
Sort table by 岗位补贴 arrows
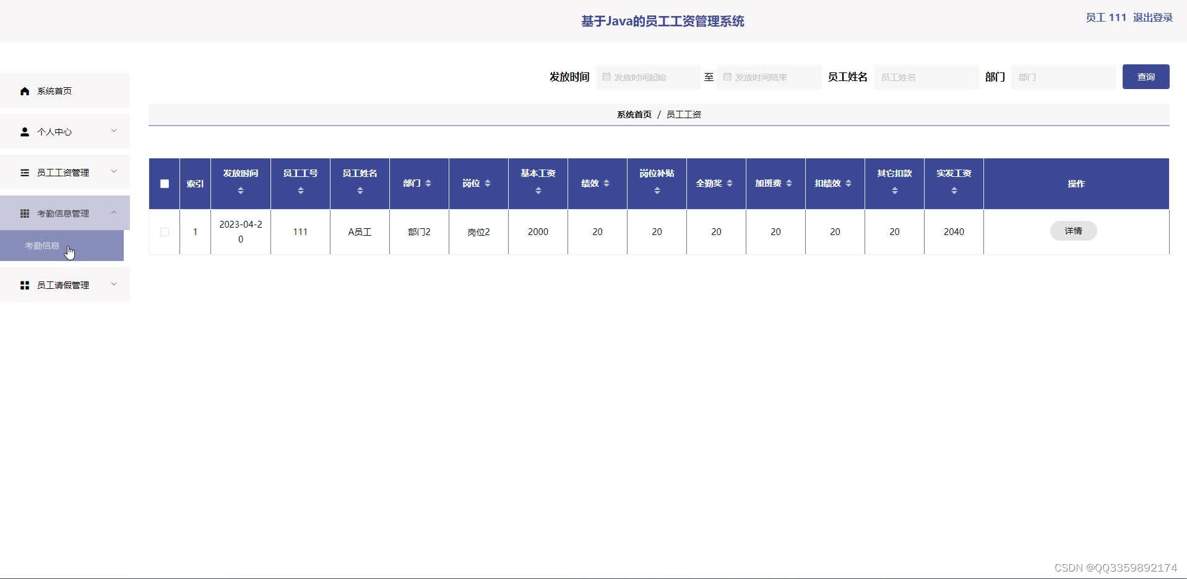pyautogui.click(x=657, y=191)
